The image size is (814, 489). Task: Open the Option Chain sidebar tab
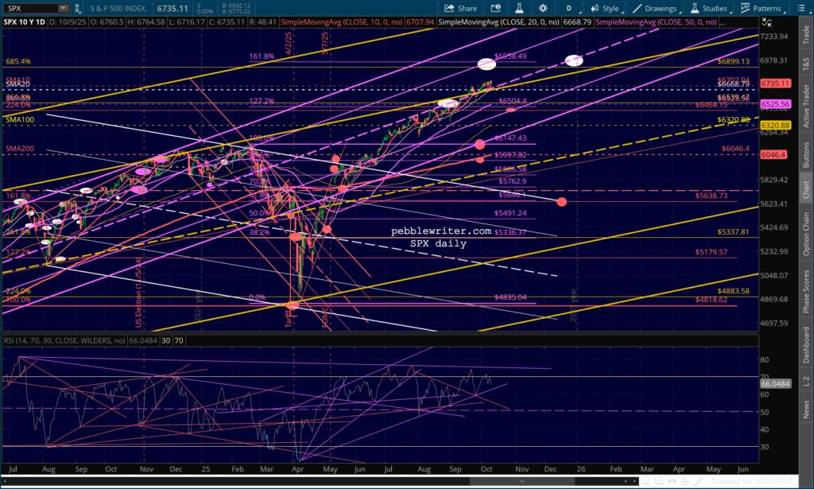[806, 234]
